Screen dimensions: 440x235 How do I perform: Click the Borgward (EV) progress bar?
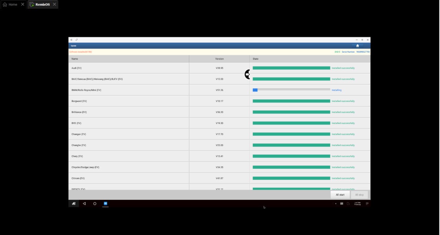pos(291,101)
